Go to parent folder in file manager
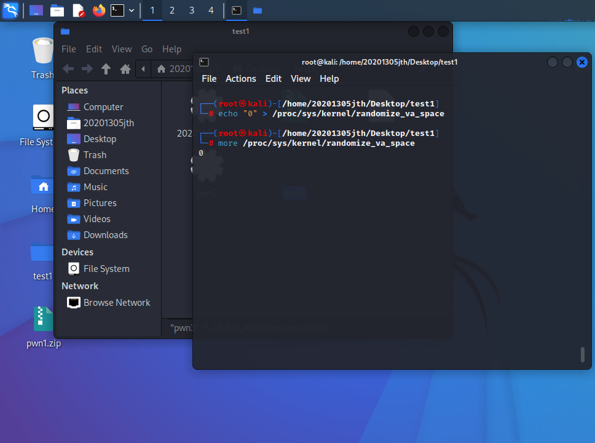The height and width of the screenshot is (443, 595). pyautogui.click(x=106, y=69)
